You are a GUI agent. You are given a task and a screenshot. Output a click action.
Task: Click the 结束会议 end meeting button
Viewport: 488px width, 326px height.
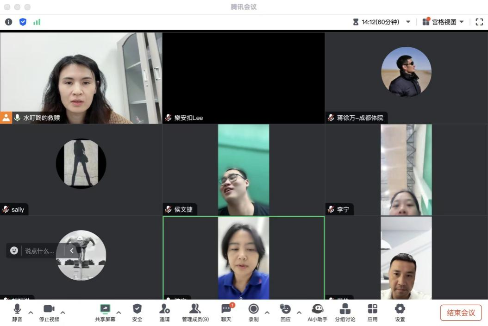click(461, 313)
